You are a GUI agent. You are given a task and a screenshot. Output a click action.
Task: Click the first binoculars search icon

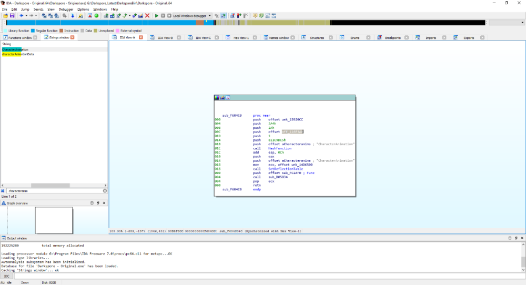(x=44, y=16)
